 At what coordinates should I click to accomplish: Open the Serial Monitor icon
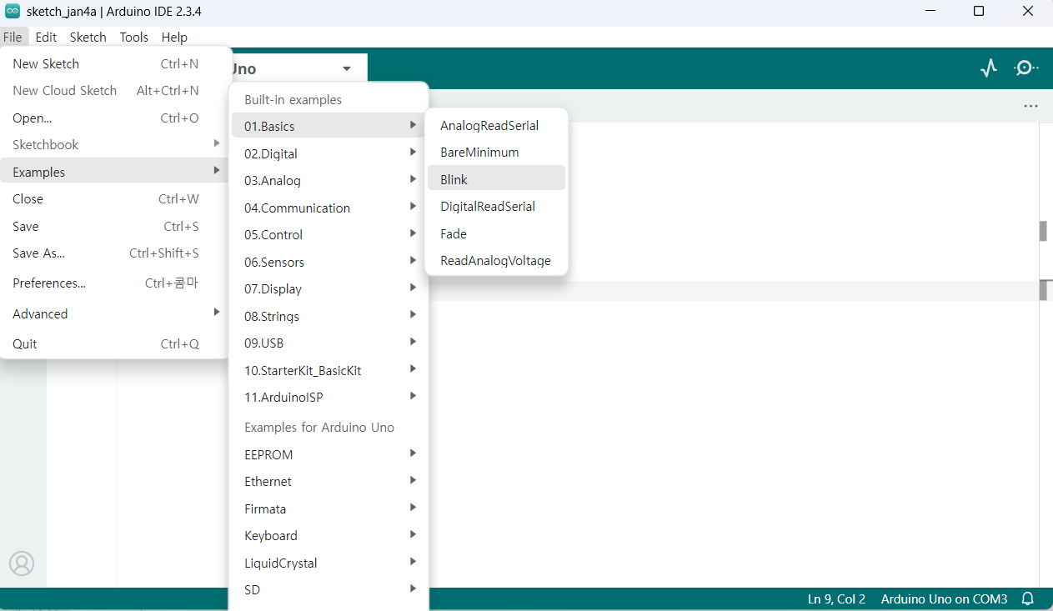(1025, 68)
